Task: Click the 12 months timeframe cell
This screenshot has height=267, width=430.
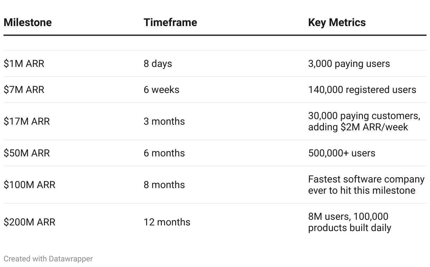Action: [x=167, y=222]
